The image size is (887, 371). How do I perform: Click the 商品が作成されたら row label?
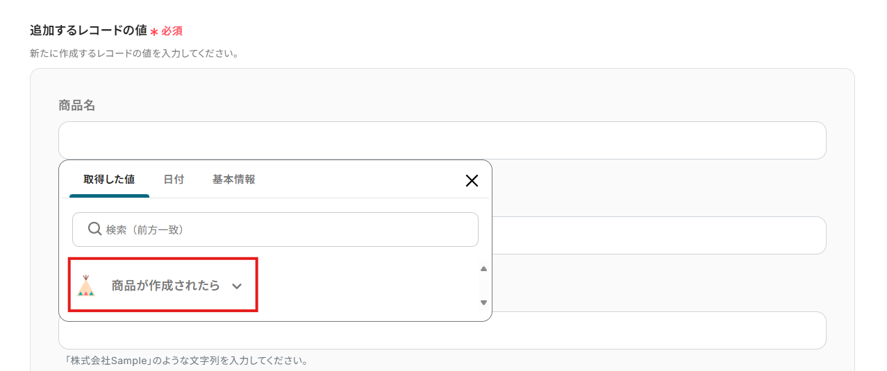tap(165, 286)
